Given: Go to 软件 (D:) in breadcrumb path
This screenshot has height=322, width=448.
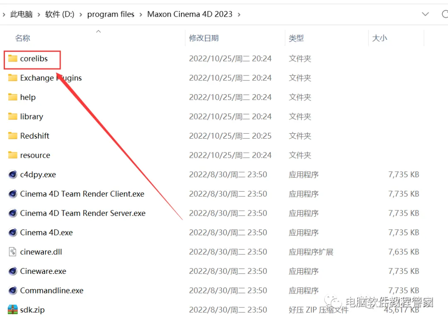Looking at the screenshot, I should coord(60,14).
